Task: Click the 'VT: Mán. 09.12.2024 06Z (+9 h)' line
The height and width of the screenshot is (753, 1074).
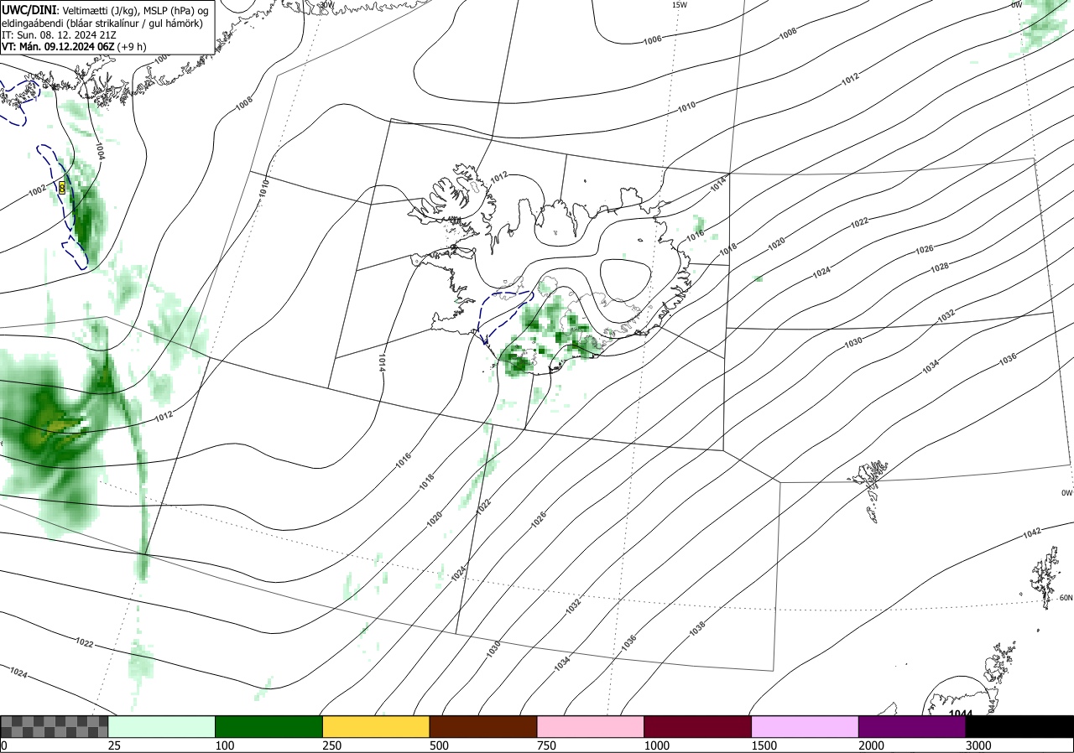Action: click(x=74, y=46)
